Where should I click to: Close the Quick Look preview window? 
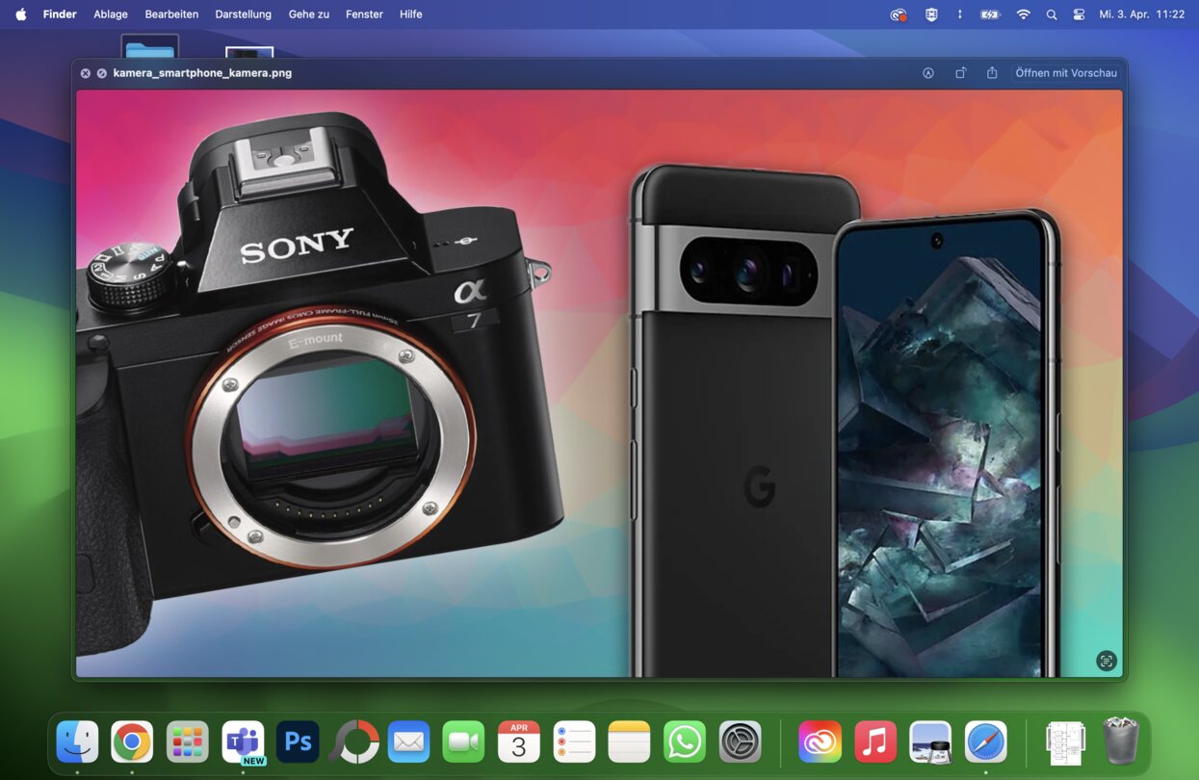click(86, 73)
